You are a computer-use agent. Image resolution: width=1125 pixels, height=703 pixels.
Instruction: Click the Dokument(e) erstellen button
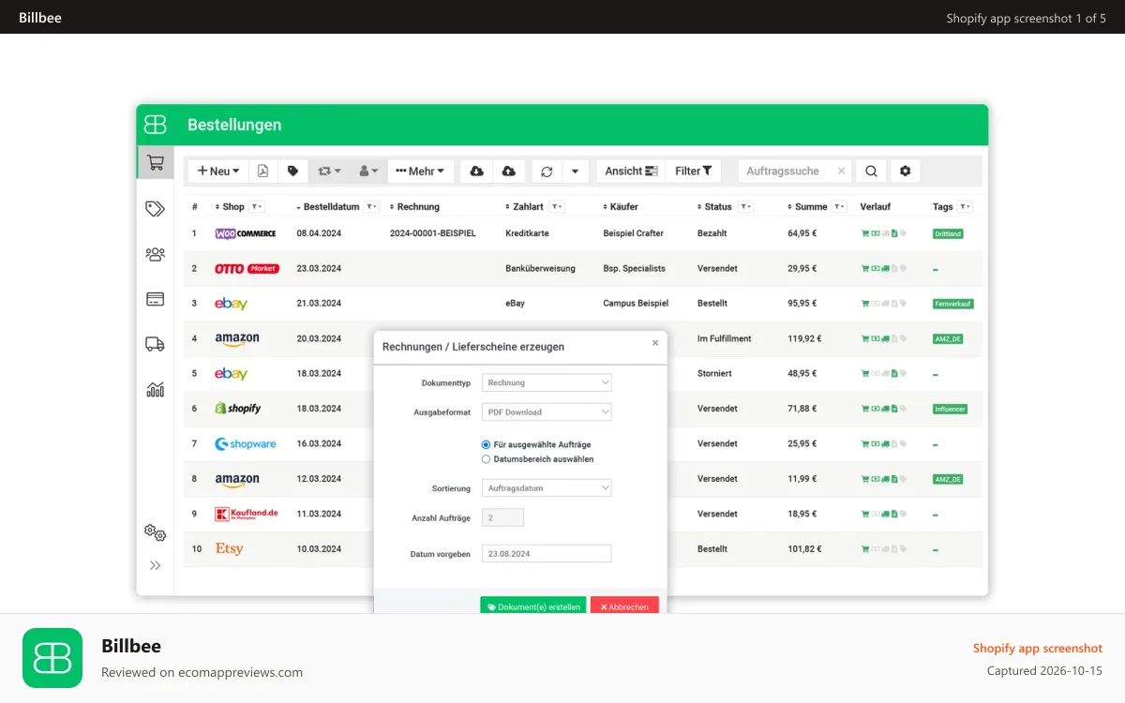533,606
